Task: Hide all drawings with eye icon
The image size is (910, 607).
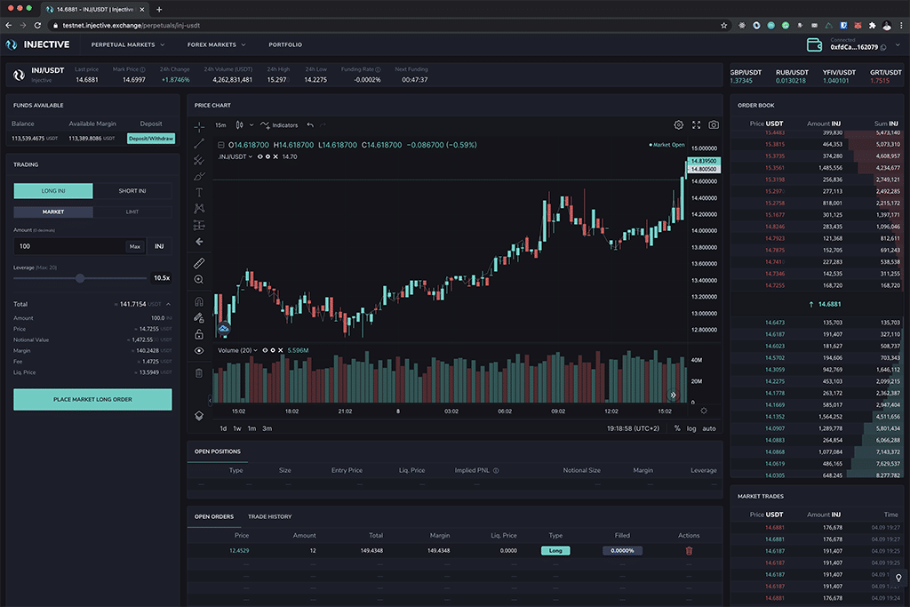Action: point(199,350)
